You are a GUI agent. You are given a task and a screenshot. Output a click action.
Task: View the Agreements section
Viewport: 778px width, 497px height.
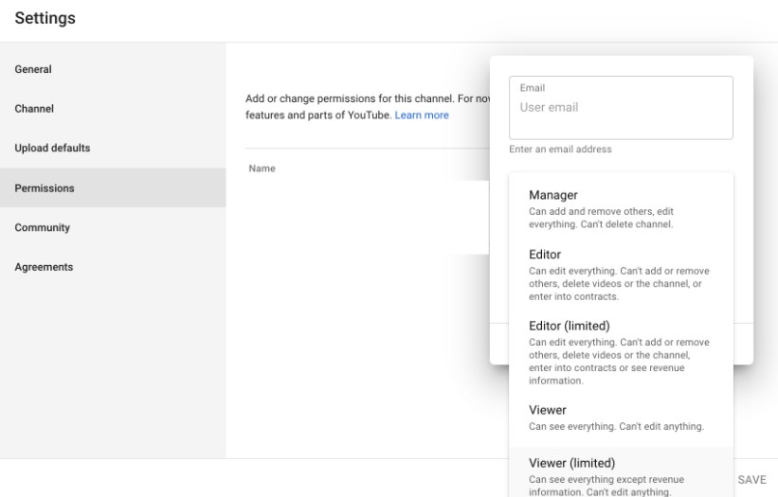click(x=113, y=267)
